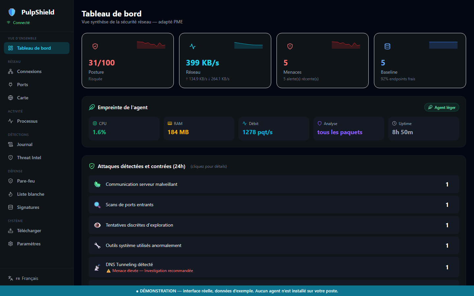The image size is (474, 296).
Task: Click the Uptime clock icon
Action: (x=394, y=124)
